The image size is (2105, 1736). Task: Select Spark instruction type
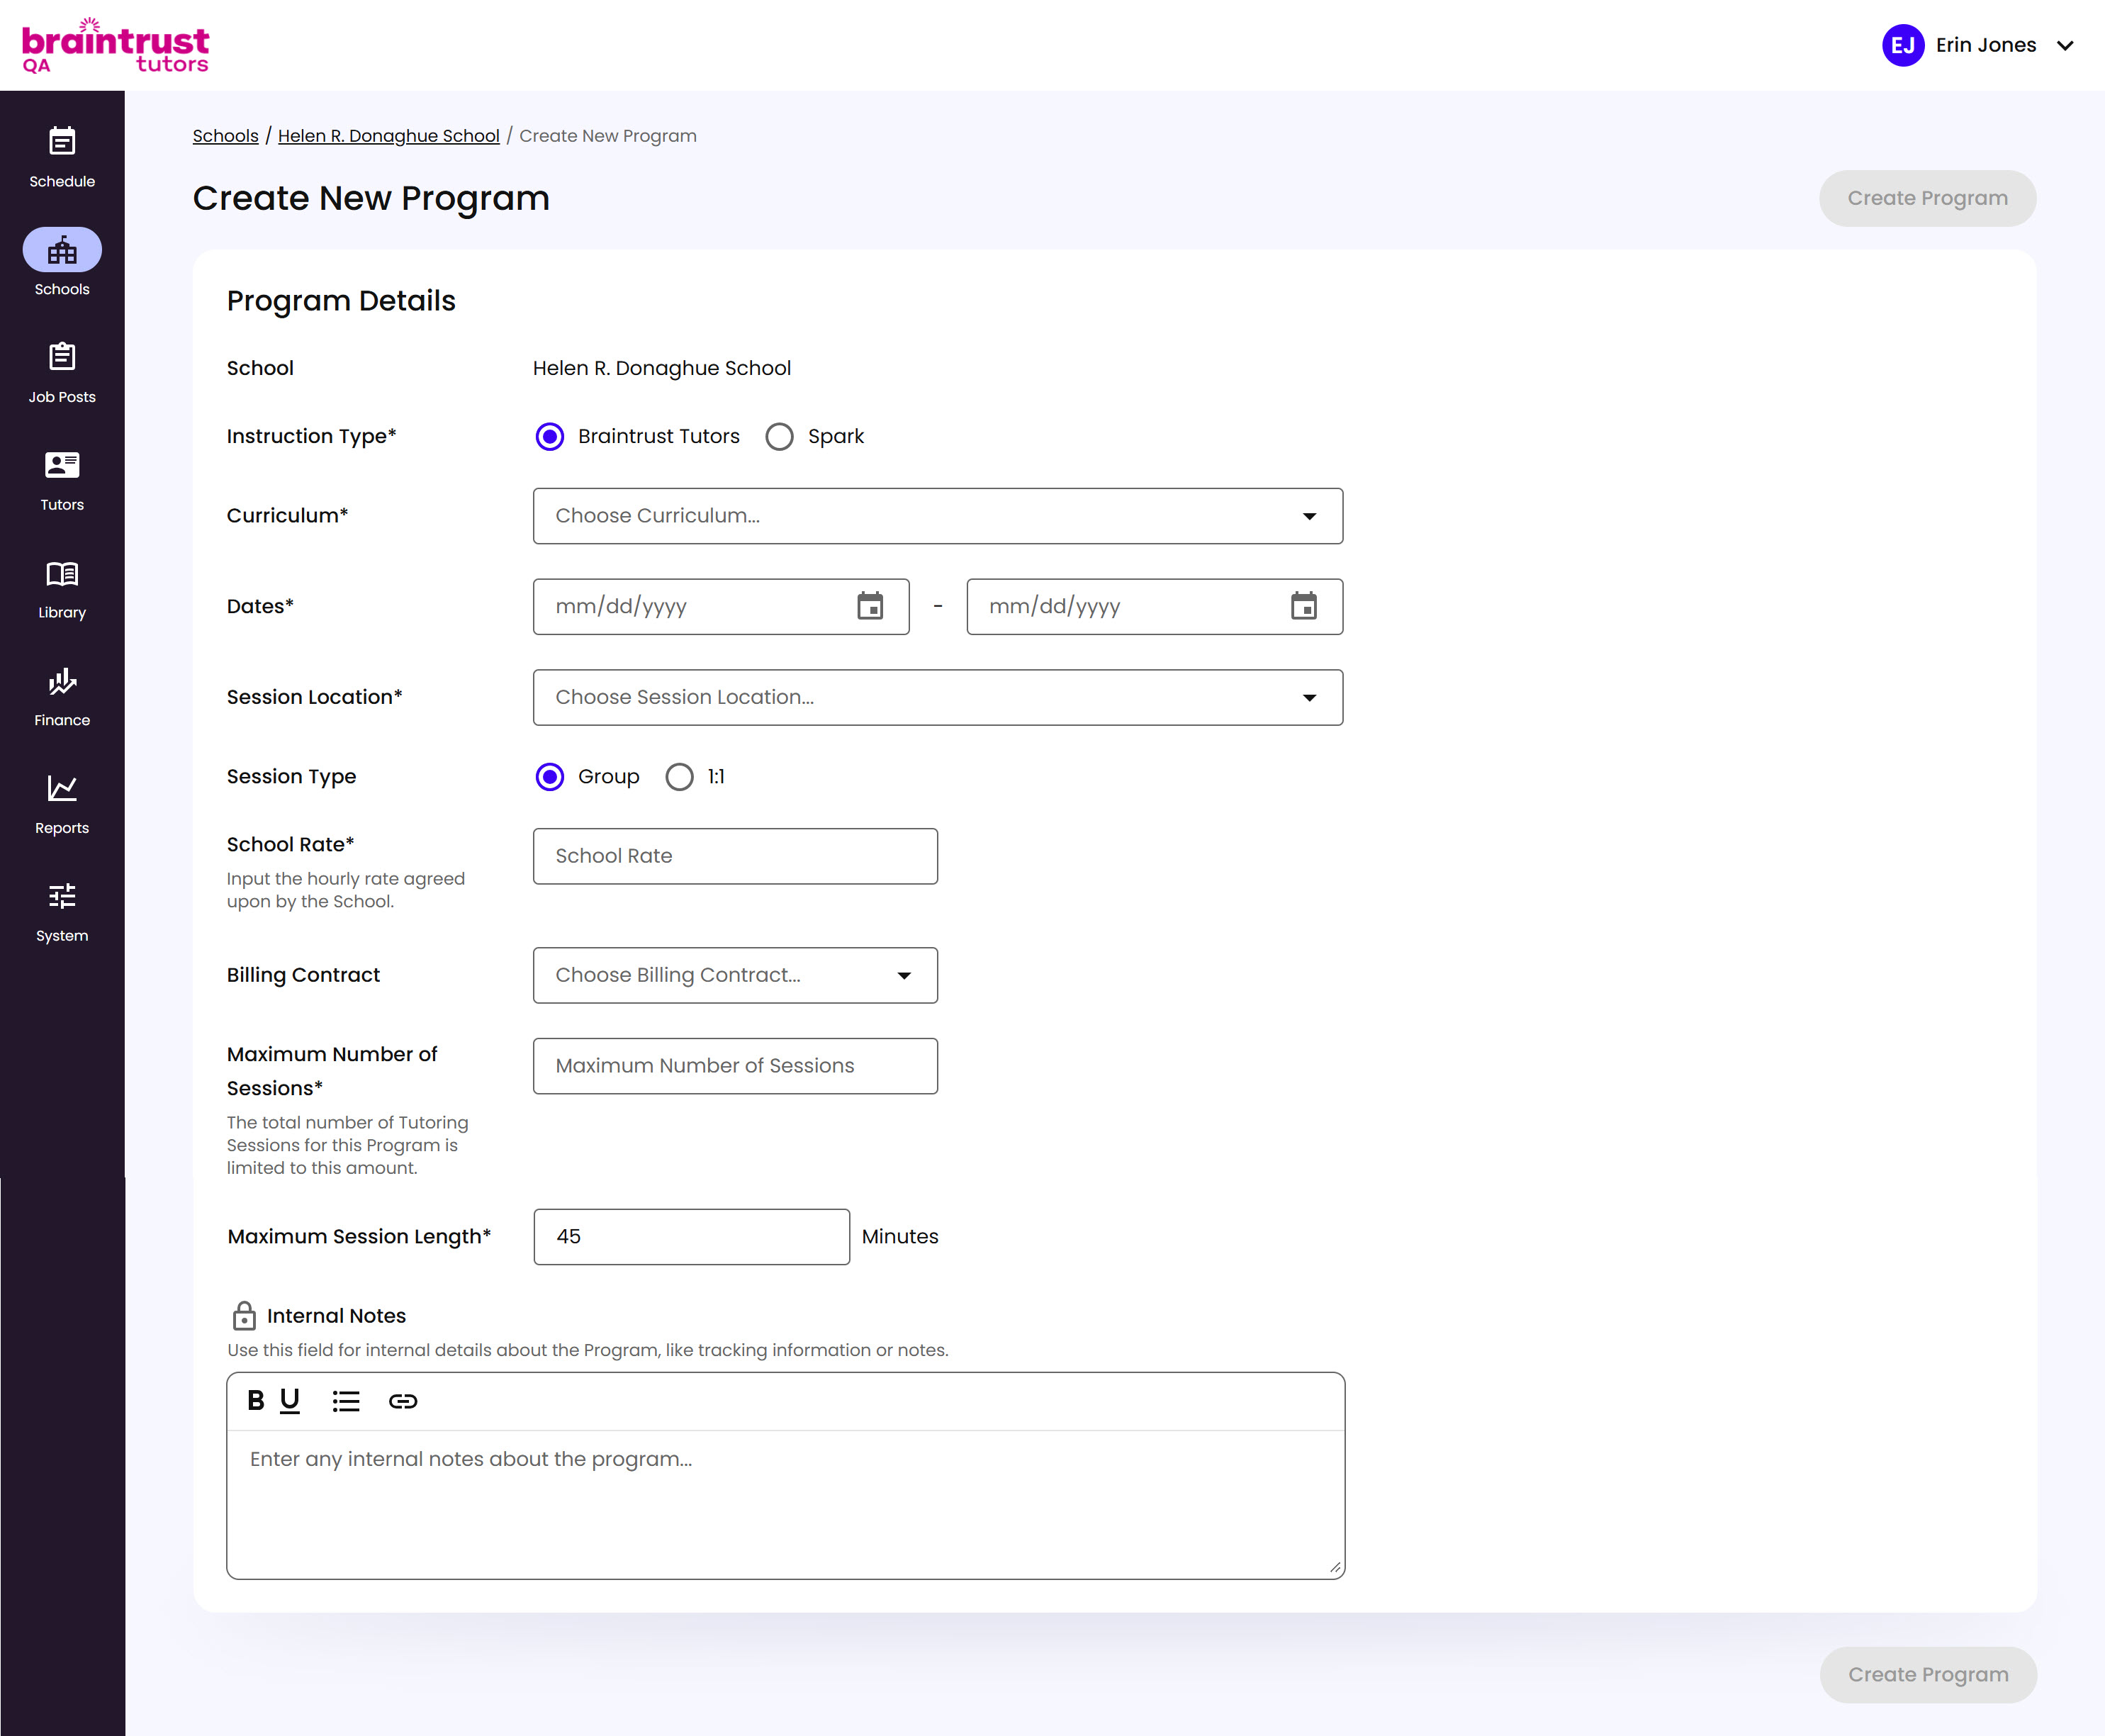tap(780, 437)
